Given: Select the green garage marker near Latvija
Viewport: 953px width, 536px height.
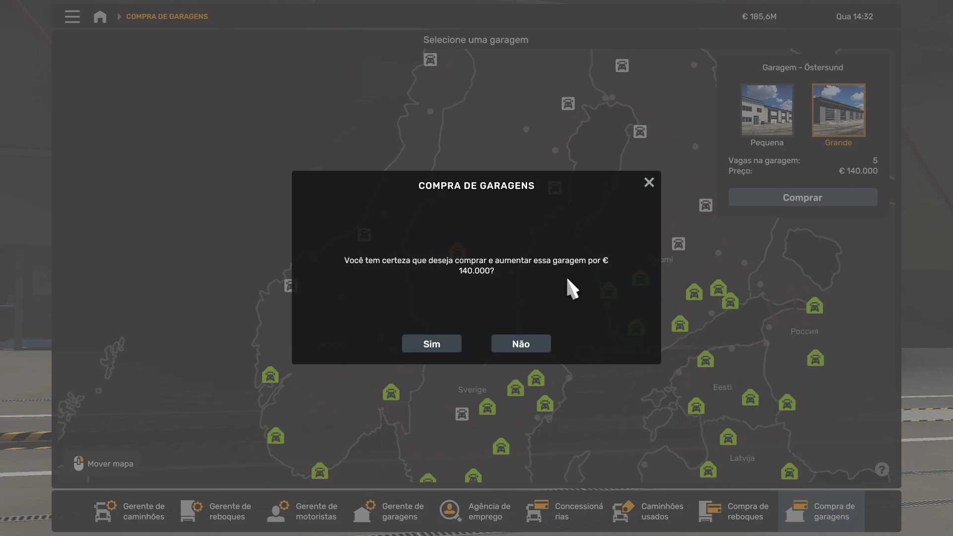Looking at the screenshot, I should (x=728, y=437).
